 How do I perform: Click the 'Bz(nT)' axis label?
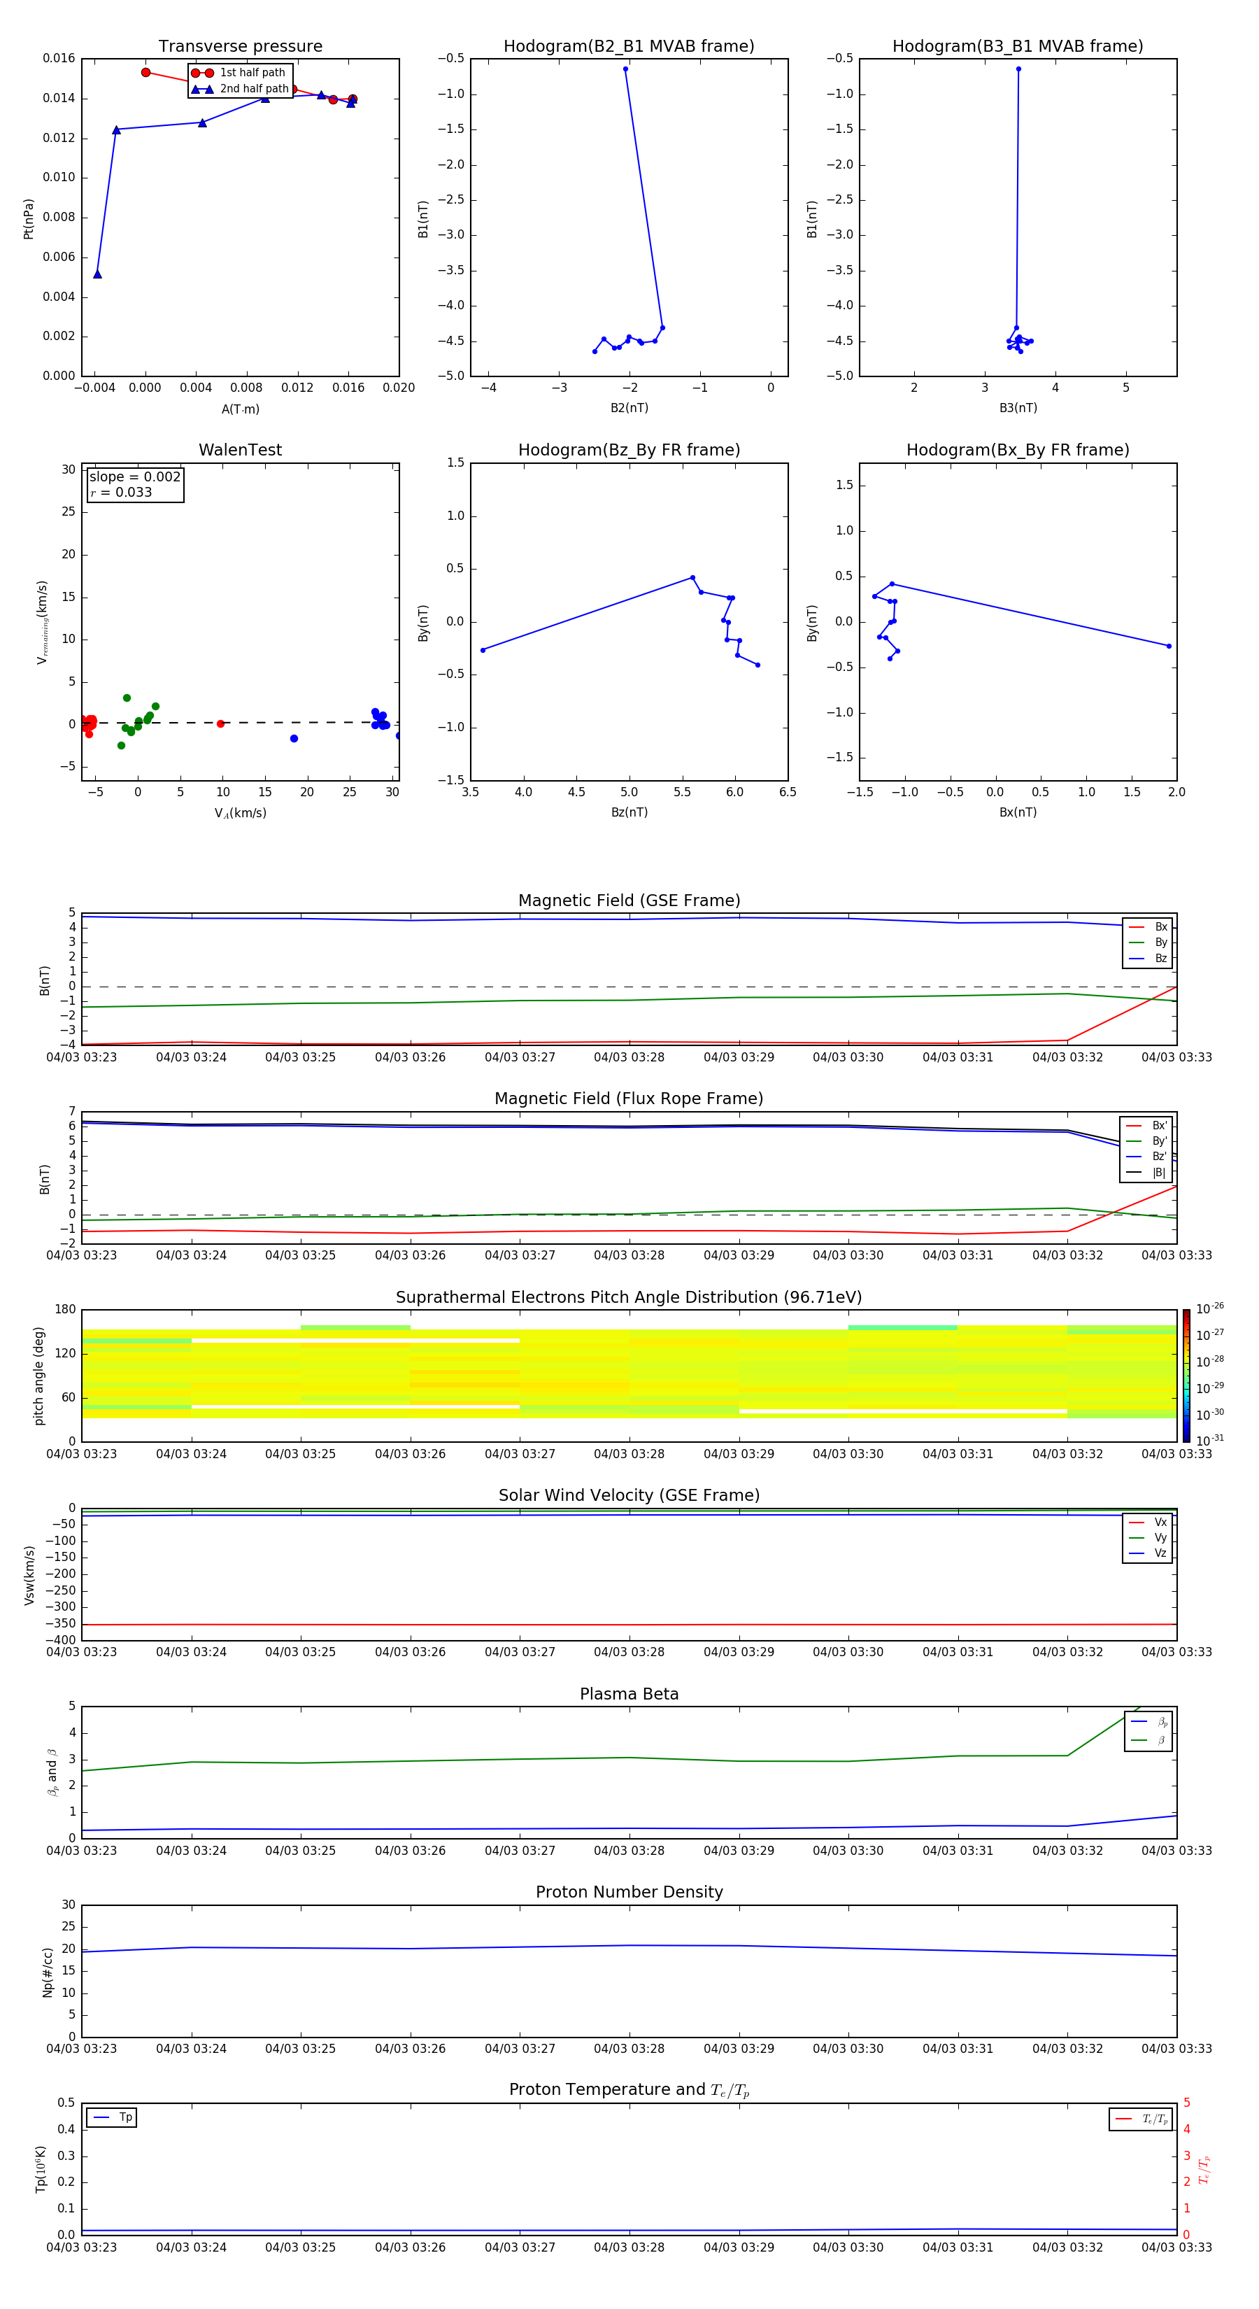[x=629, y=812]
